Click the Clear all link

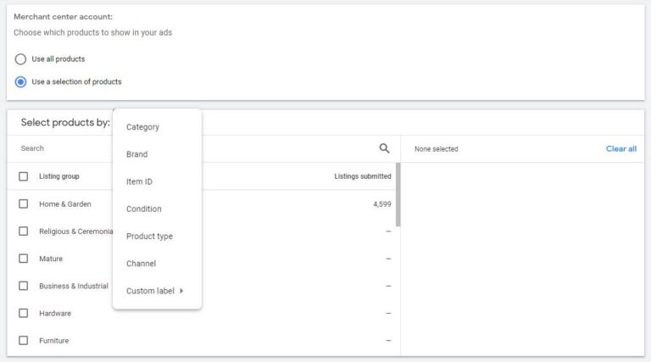coord(621,148)
